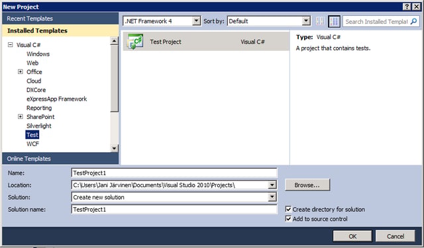The image size is (424, 248).
Task: Select the Cloud category
Action: (34, 81)
